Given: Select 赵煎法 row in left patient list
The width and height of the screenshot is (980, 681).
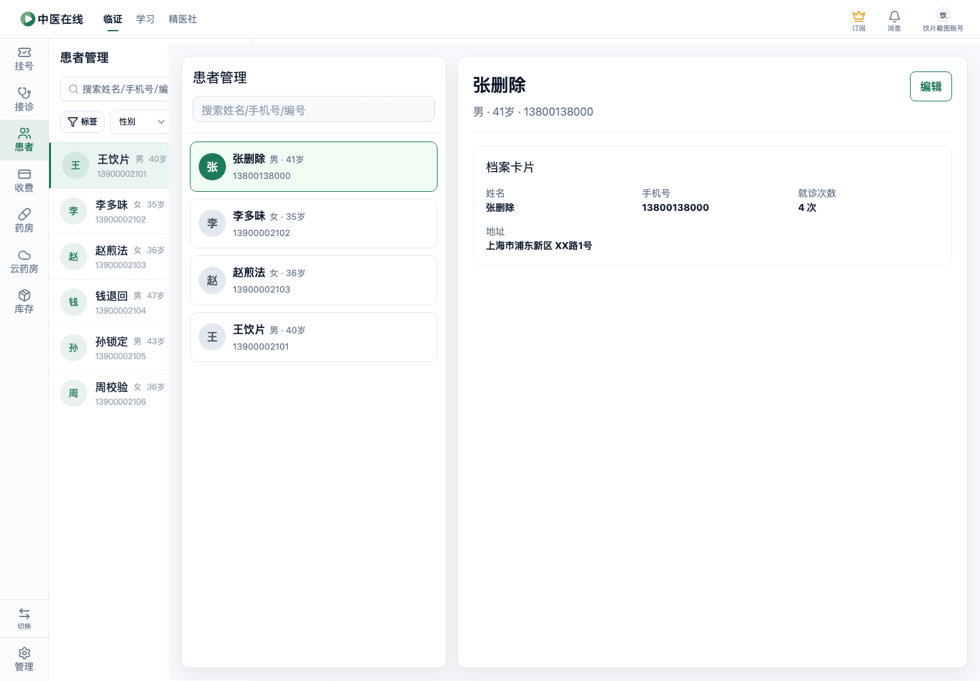Looking at the screenshot, I should [109, 256].
